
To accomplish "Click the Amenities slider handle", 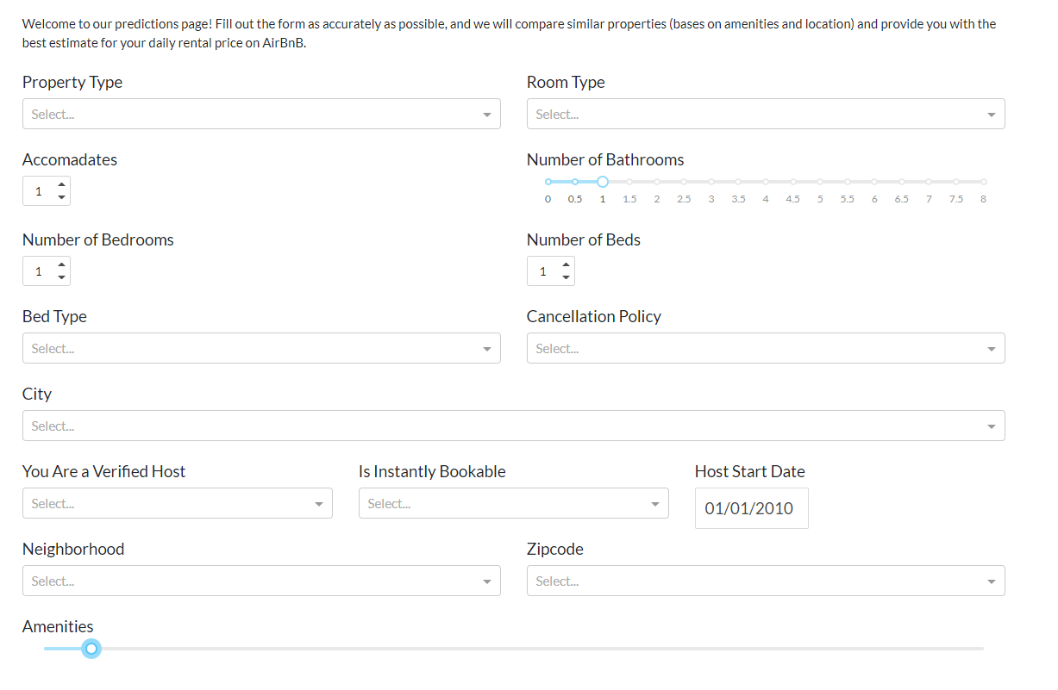I will tap(91, 648).
